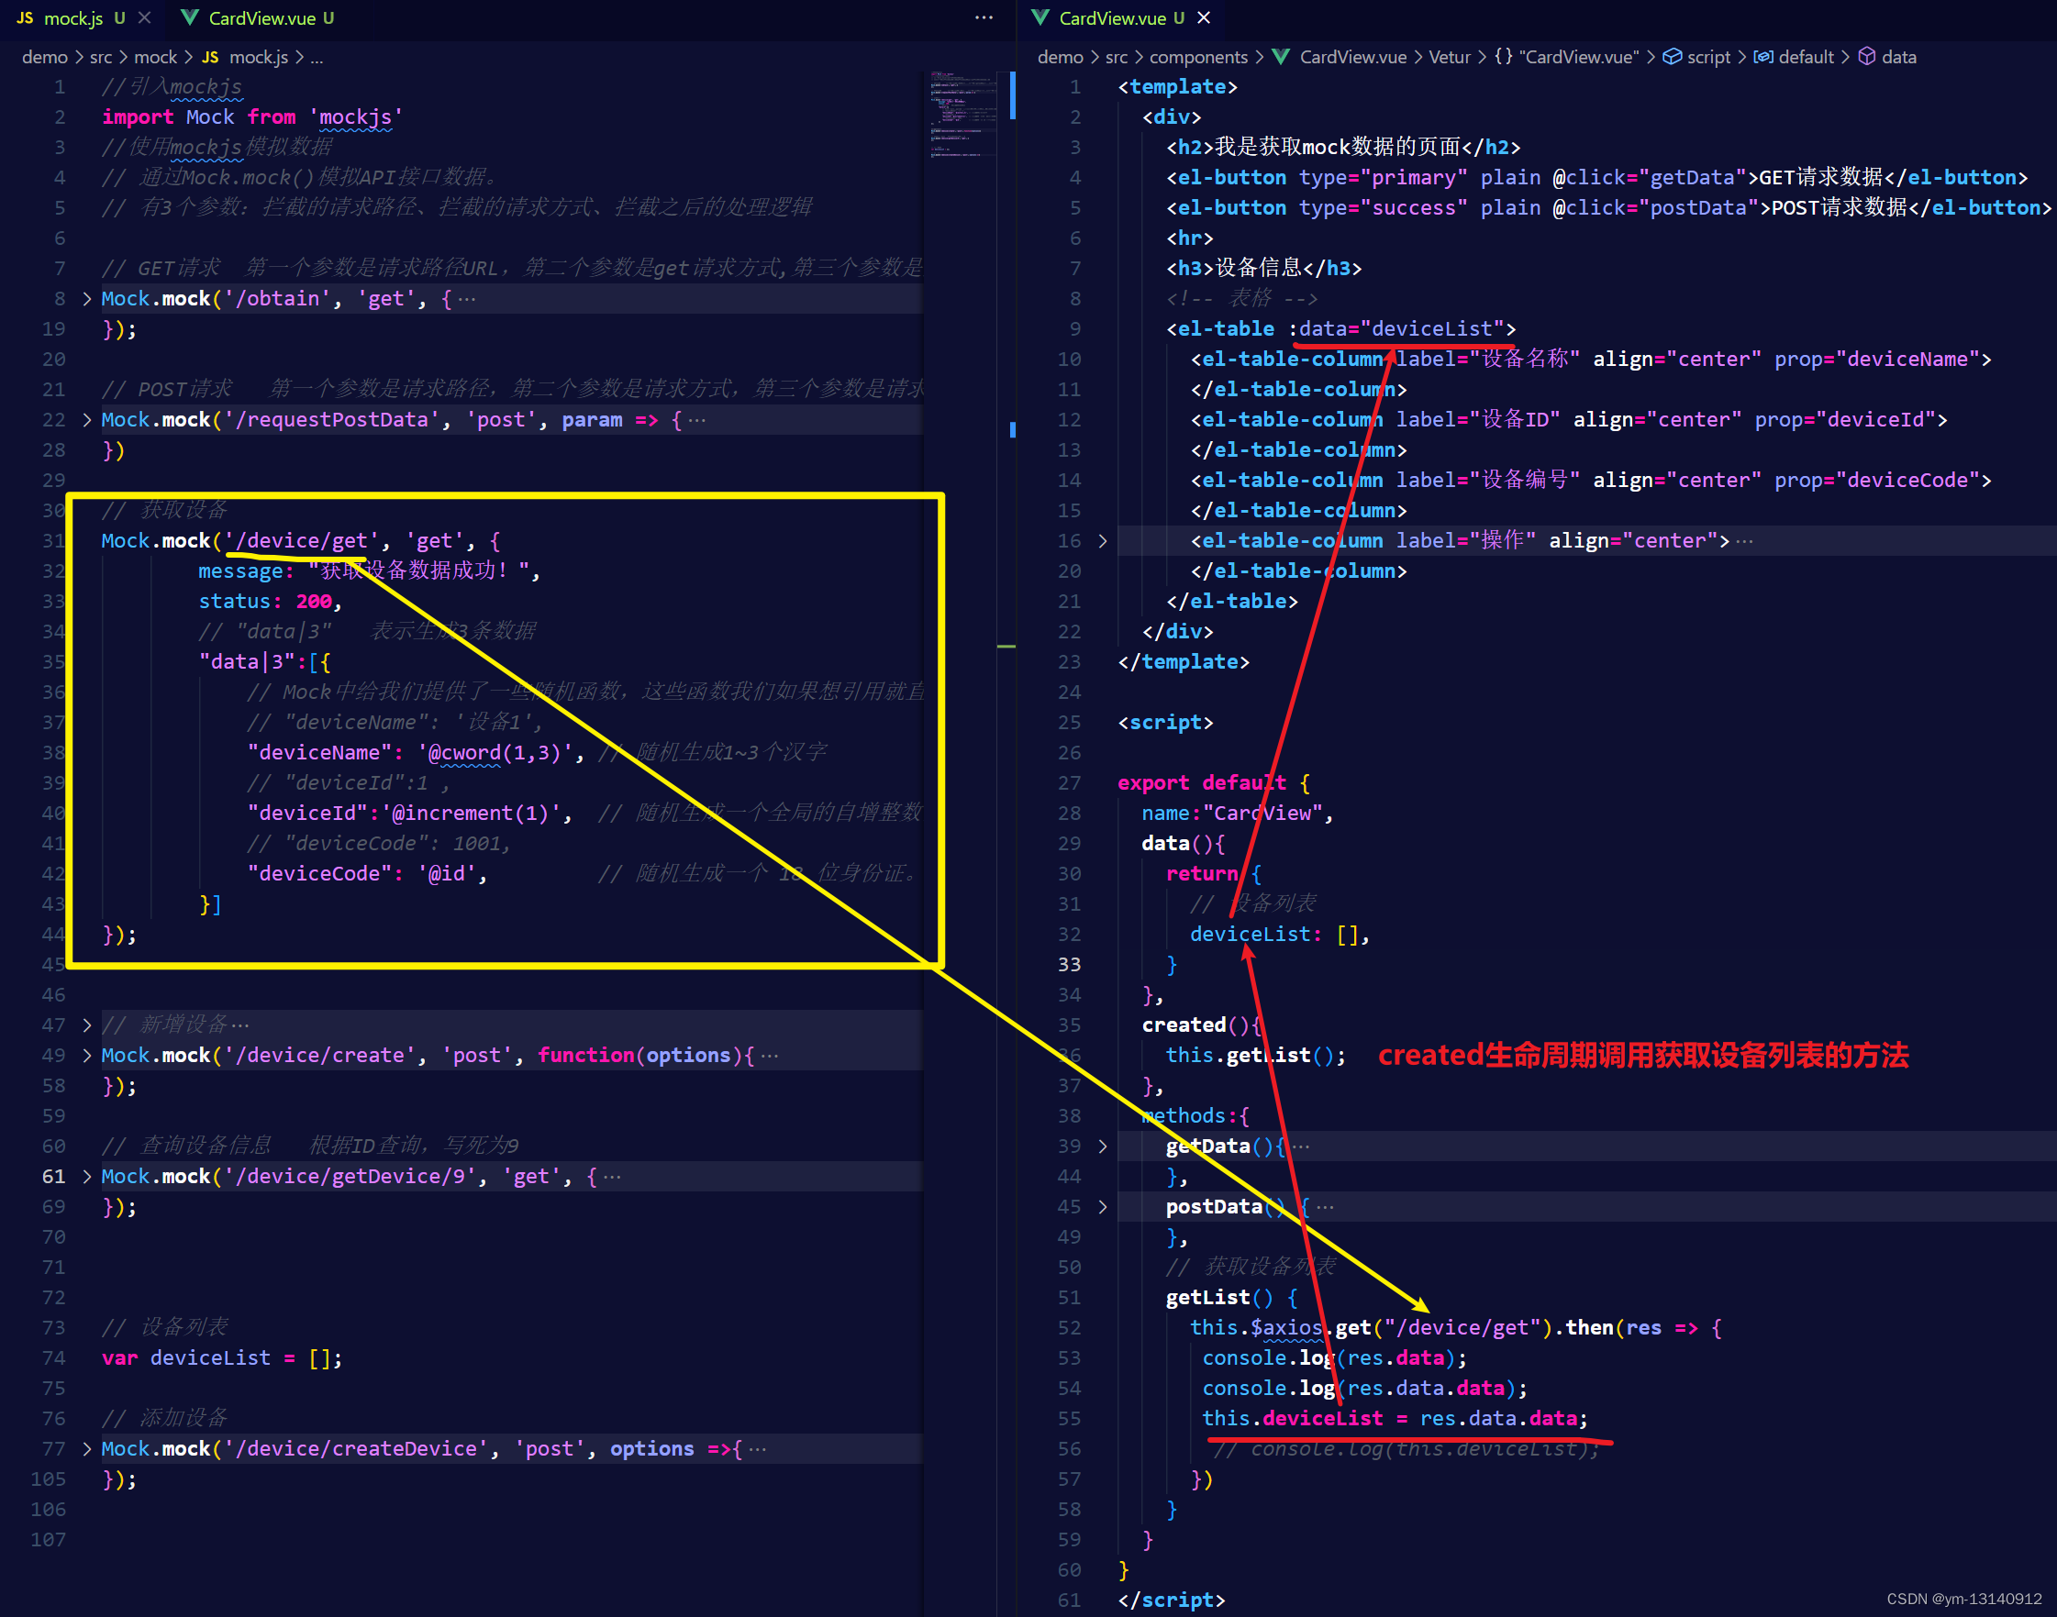Expand folded 操作 table column at line 16

click(x=1103, y=541)
